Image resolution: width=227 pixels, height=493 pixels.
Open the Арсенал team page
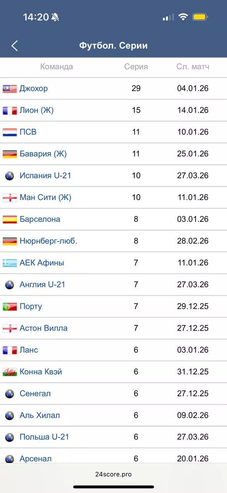(x=36, y=459)
